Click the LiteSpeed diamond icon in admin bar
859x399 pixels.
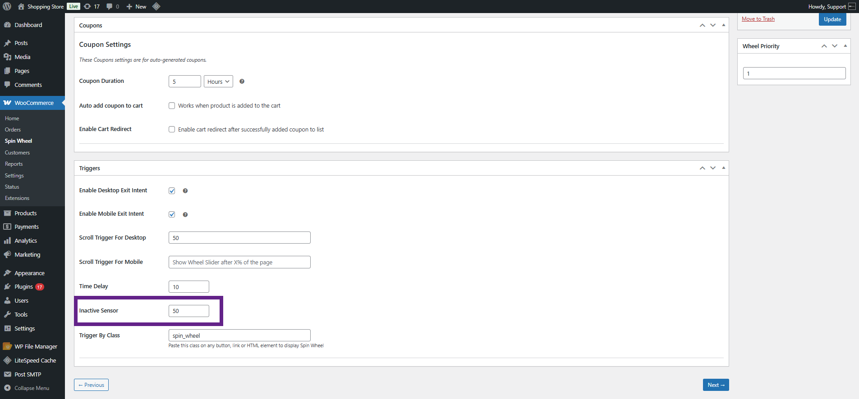(156, 6)
